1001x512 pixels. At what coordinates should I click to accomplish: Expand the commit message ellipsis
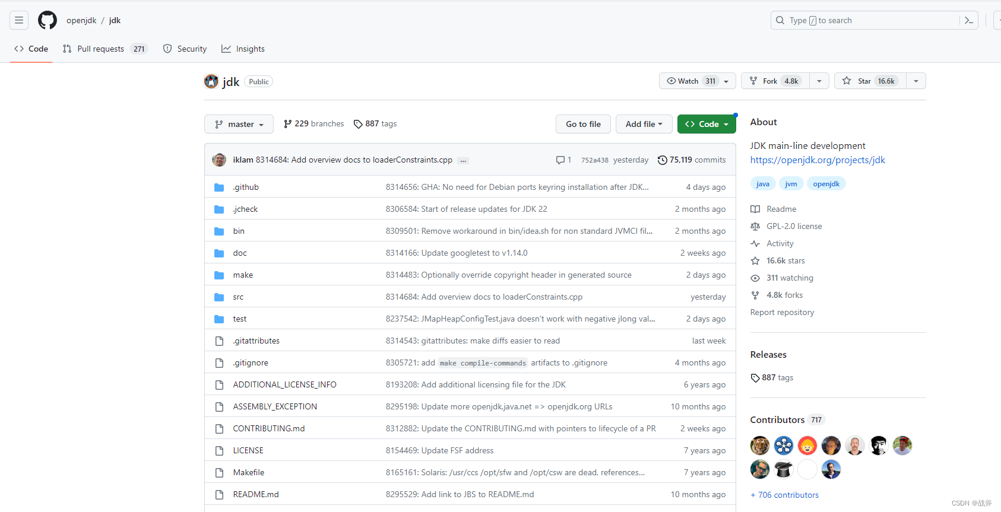(x=463, y=160)
